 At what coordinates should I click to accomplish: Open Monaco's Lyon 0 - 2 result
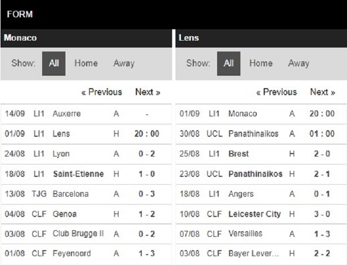86,154
